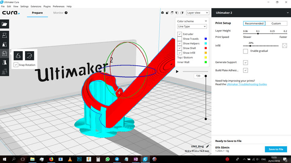Switch camera to 3D view icon
The height and width of the screenshot is (163, 291).
pyautogui.click(x=162, y=13)
